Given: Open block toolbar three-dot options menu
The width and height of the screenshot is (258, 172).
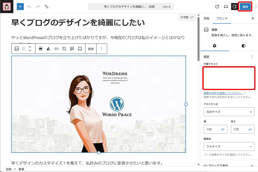Looking at the screenshot, I should (x=101, y=49).
